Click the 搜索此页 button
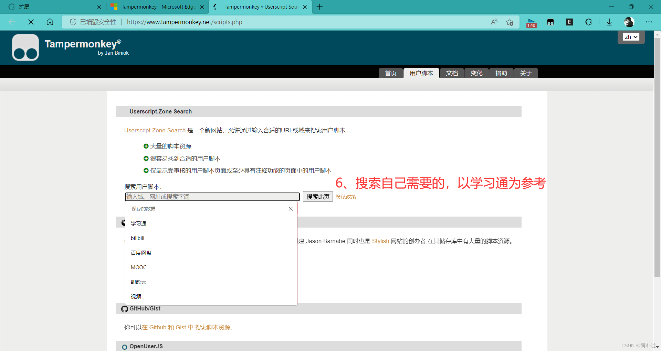Image resolution: width=661 pixels, height=351 pixels. coord(318,197)
